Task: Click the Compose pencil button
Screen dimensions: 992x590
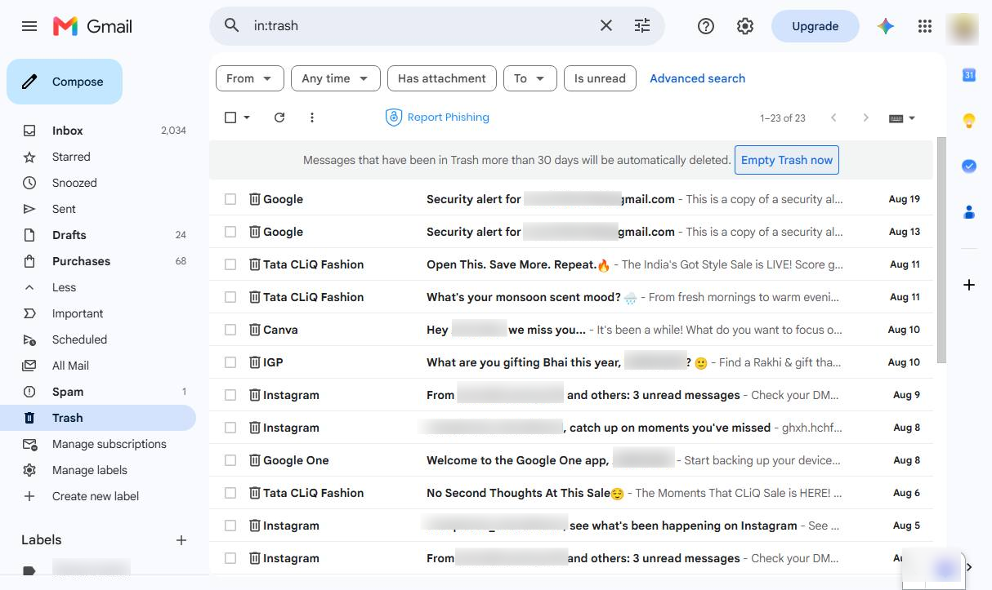Action: point(65,82)
